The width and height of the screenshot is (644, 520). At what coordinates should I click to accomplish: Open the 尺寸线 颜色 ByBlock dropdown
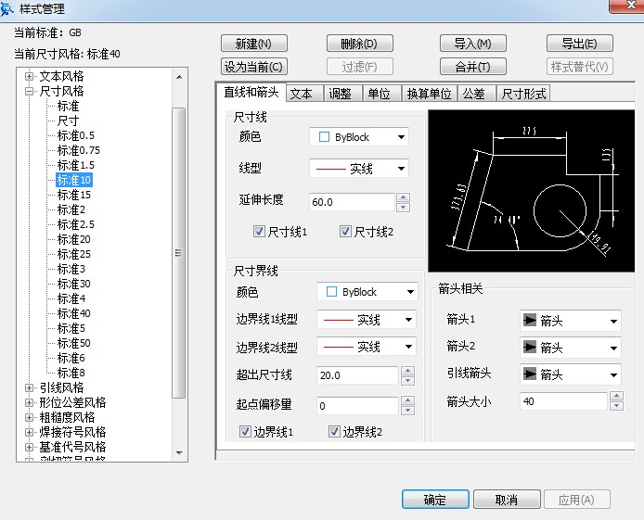(x=358, y=137)
